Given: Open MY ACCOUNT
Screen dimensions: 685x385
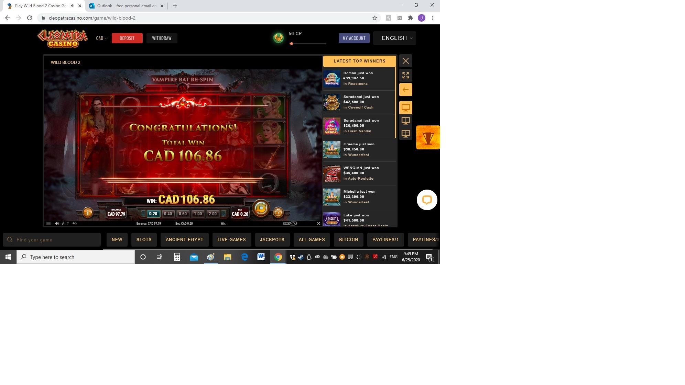Looking at the screenshot, I should pos(354,38).
